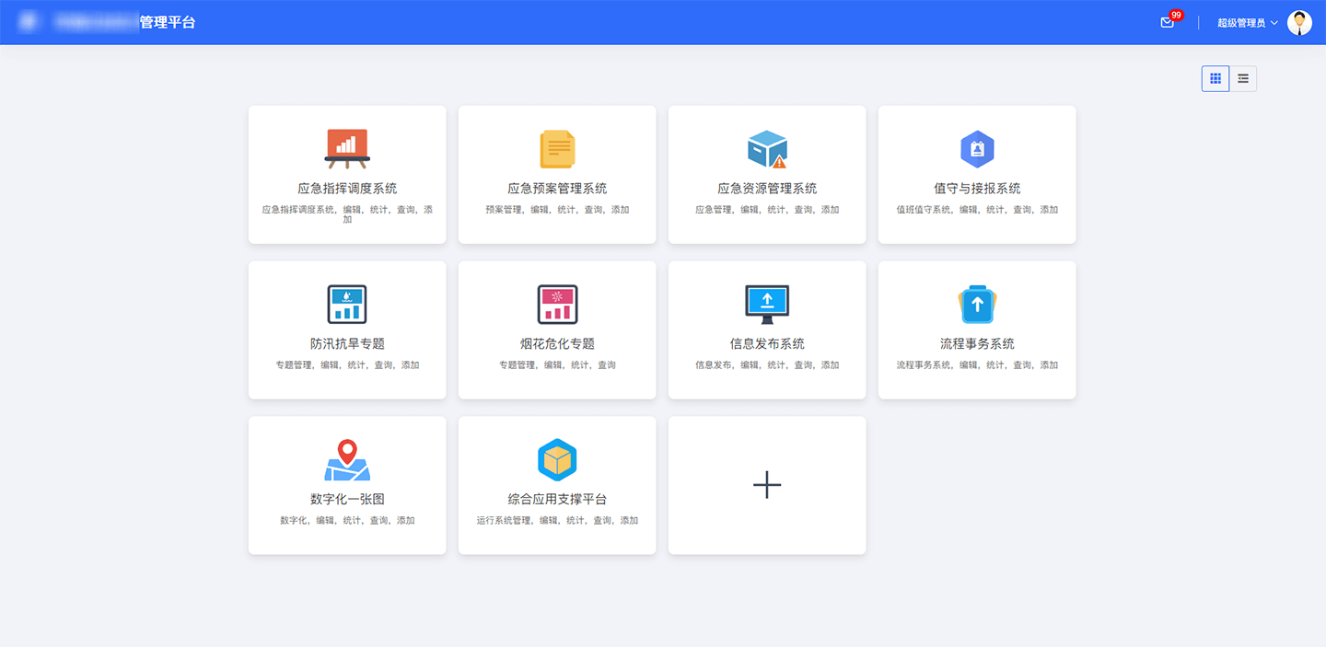
Task: Open the 数字化一张图 map pin icon
Action: point(347,460)
